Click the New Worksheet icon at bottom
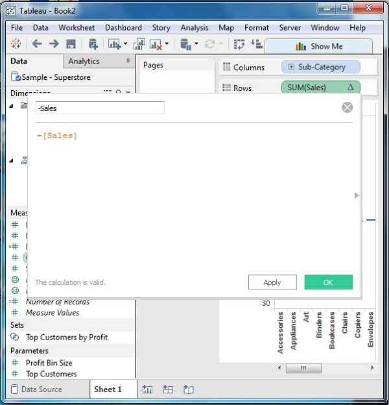This screenshot has height=405, width=389. tap(147, 389)
